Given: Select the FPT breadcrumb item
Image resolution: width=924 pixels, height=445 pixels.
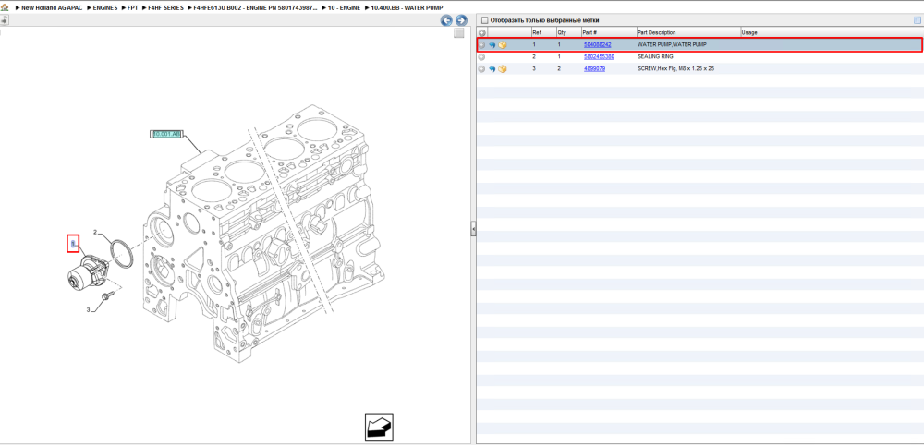Looking at the screenshot, I should [x=132, y=7].
